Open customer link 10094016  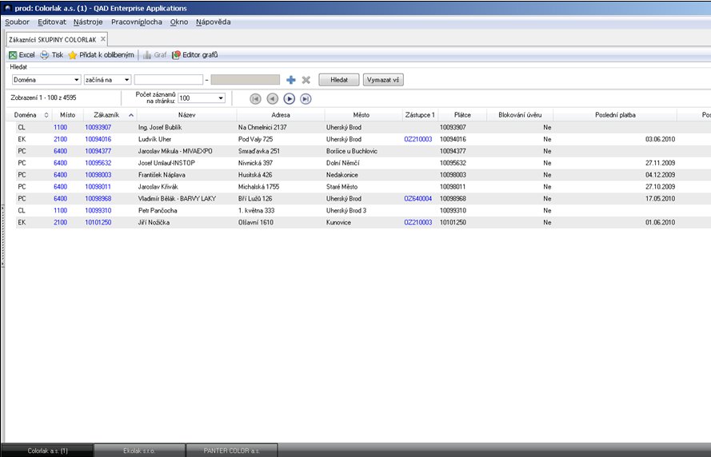pyautogui.click(x=98, y=139)
